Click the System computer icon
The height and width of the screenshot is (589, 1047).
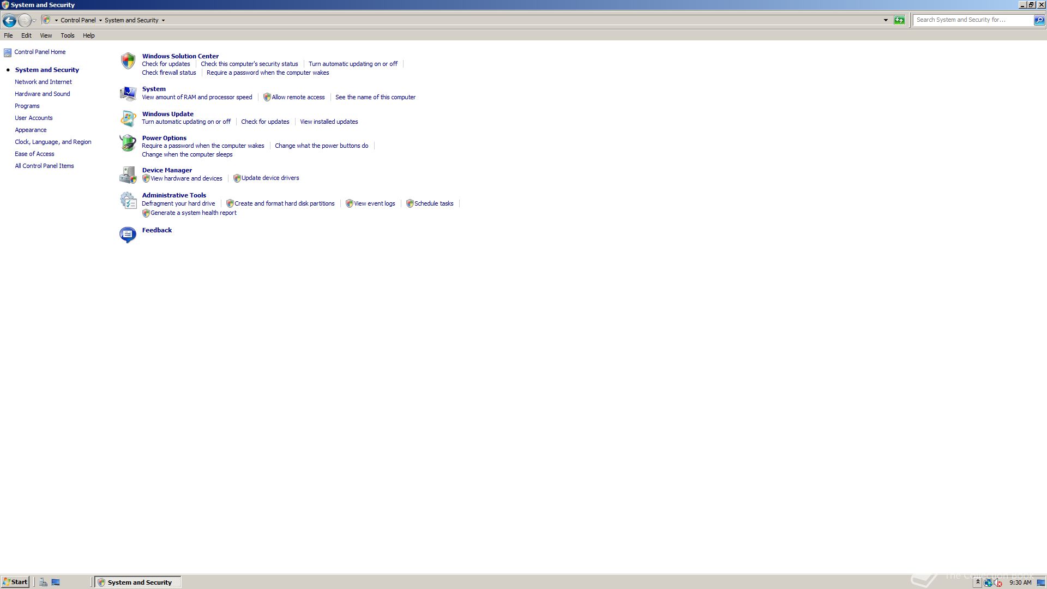(x=128, y=93)
